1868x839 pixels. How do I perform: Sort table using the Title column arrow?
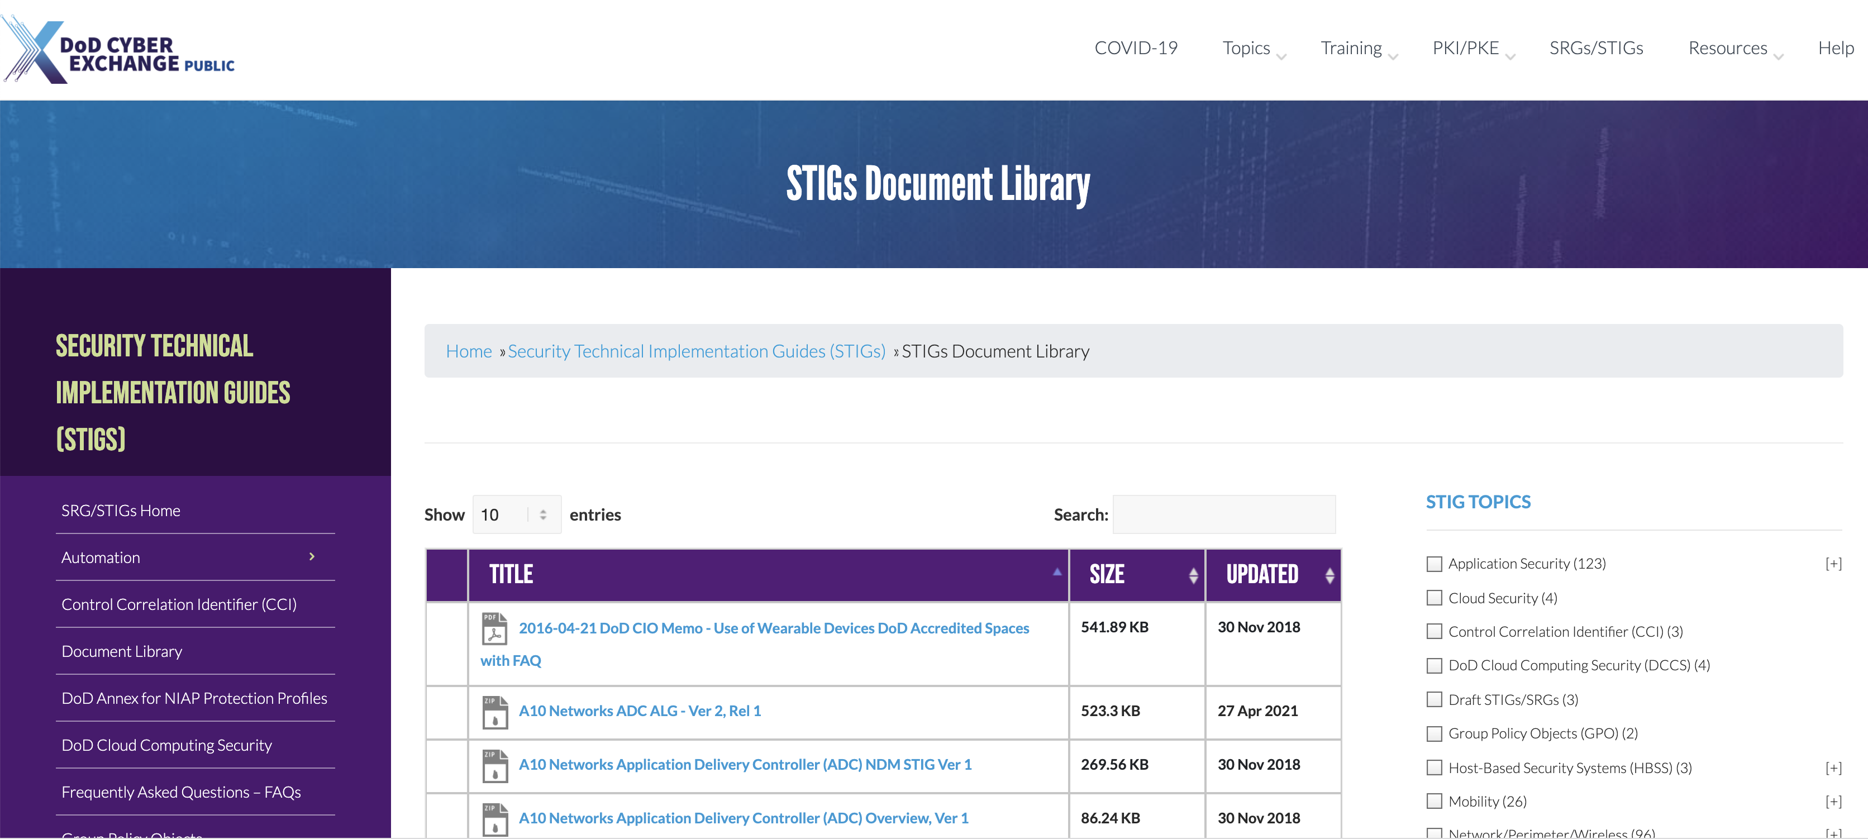pyautogui.click(x=1056, y=573)
